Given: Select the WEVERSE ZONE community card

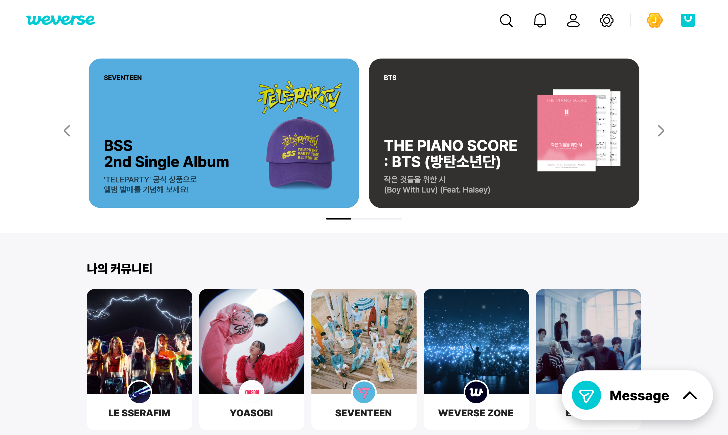Looking at the screenshot, I should tap(476, 359).
